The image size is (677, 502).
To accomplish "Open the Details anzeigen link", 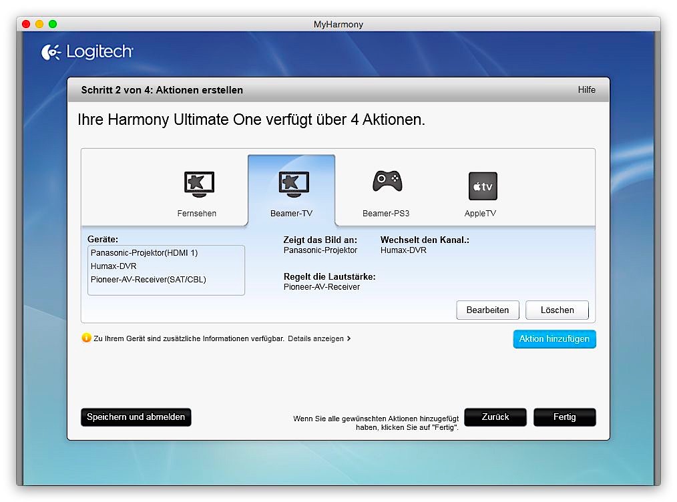I will [x=315, y=338].
